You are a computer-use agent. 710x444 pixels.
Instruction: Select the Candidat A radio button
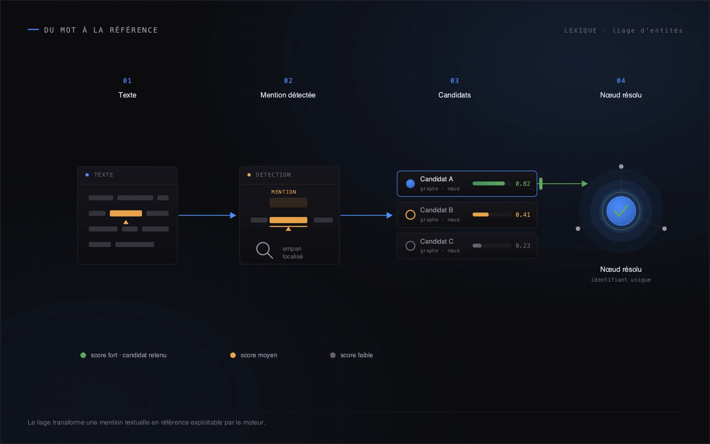pos(410,184)
